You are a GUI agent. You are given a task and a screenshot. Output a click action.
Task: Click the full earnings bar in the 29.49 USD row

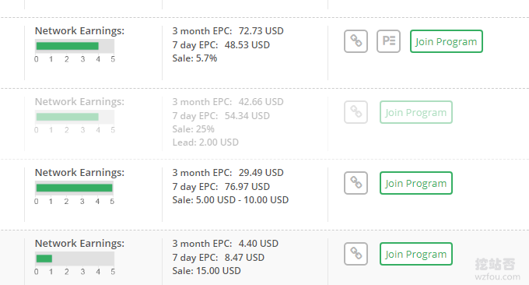tap(75, 188)
